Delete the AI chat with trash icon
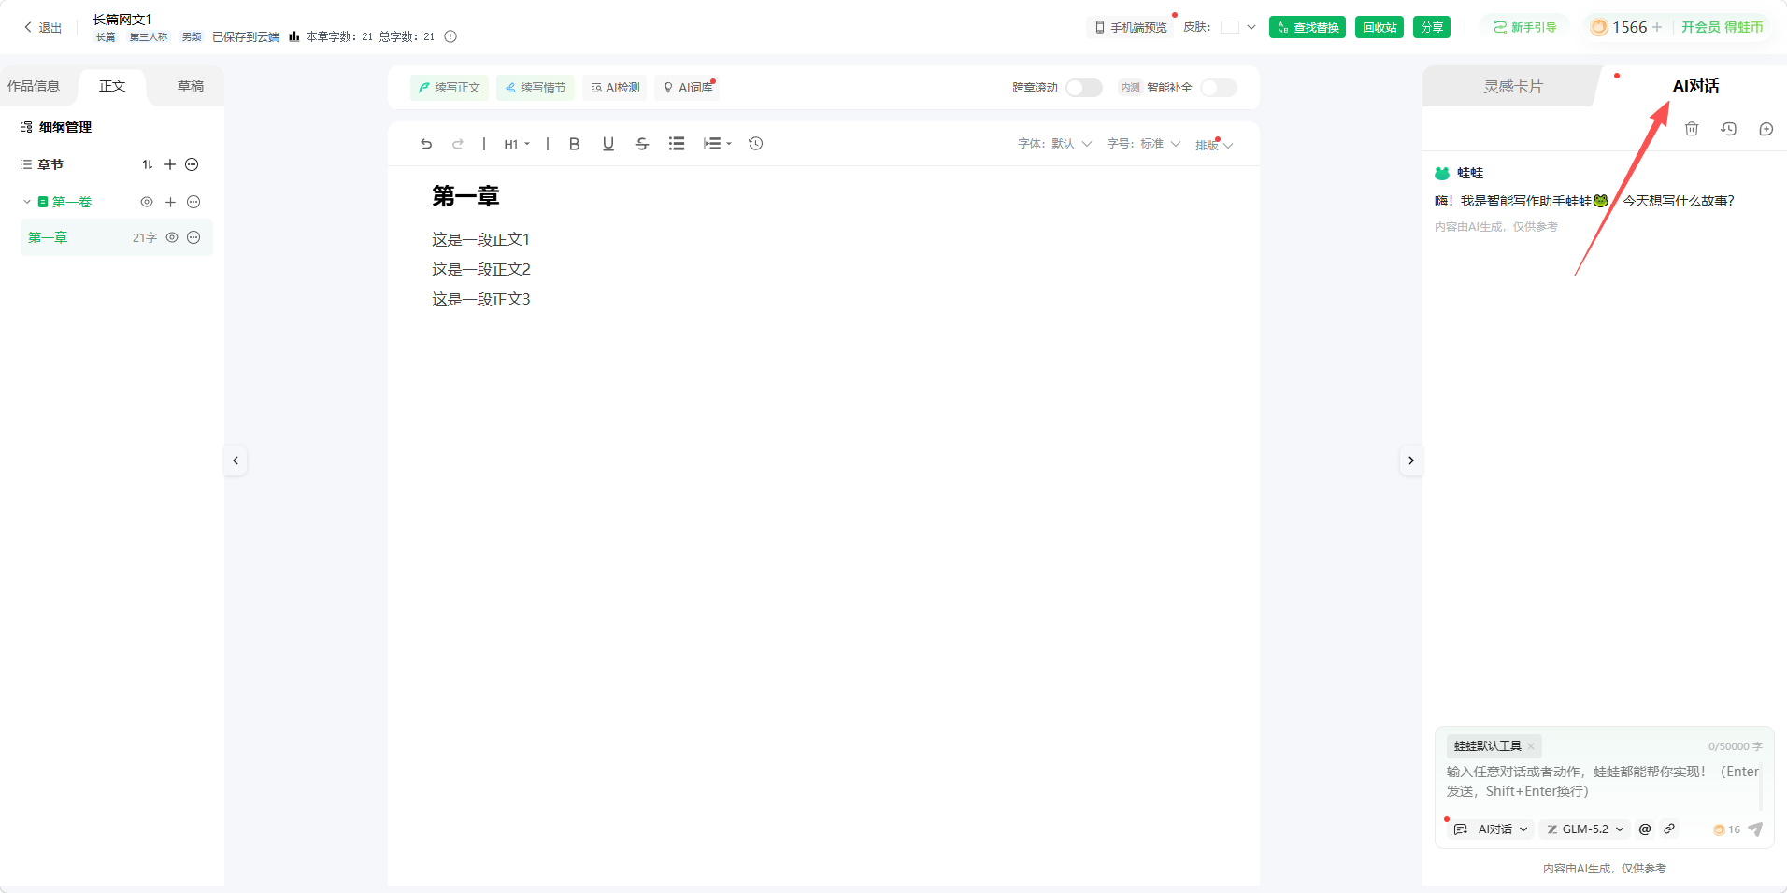Viewport: 1787px width, 893px height. pyautogui.click(x=1692, y=129)
